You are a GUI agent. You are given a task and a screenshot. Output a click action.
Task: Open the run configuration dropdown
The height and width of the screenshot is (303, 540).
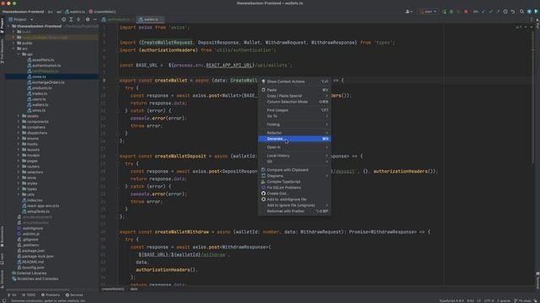coord(428,12)
